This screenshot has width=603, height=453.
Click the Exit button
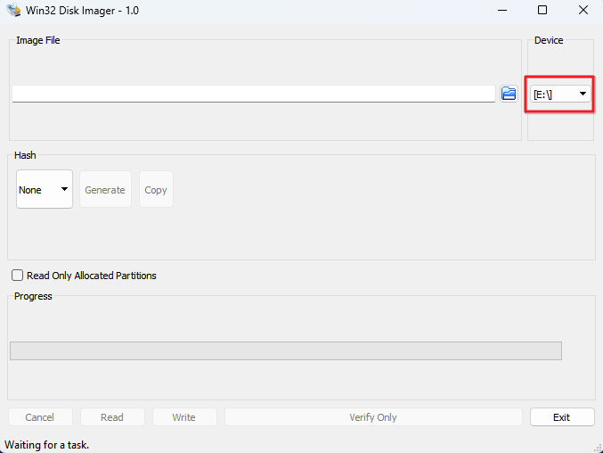point(562,417)
